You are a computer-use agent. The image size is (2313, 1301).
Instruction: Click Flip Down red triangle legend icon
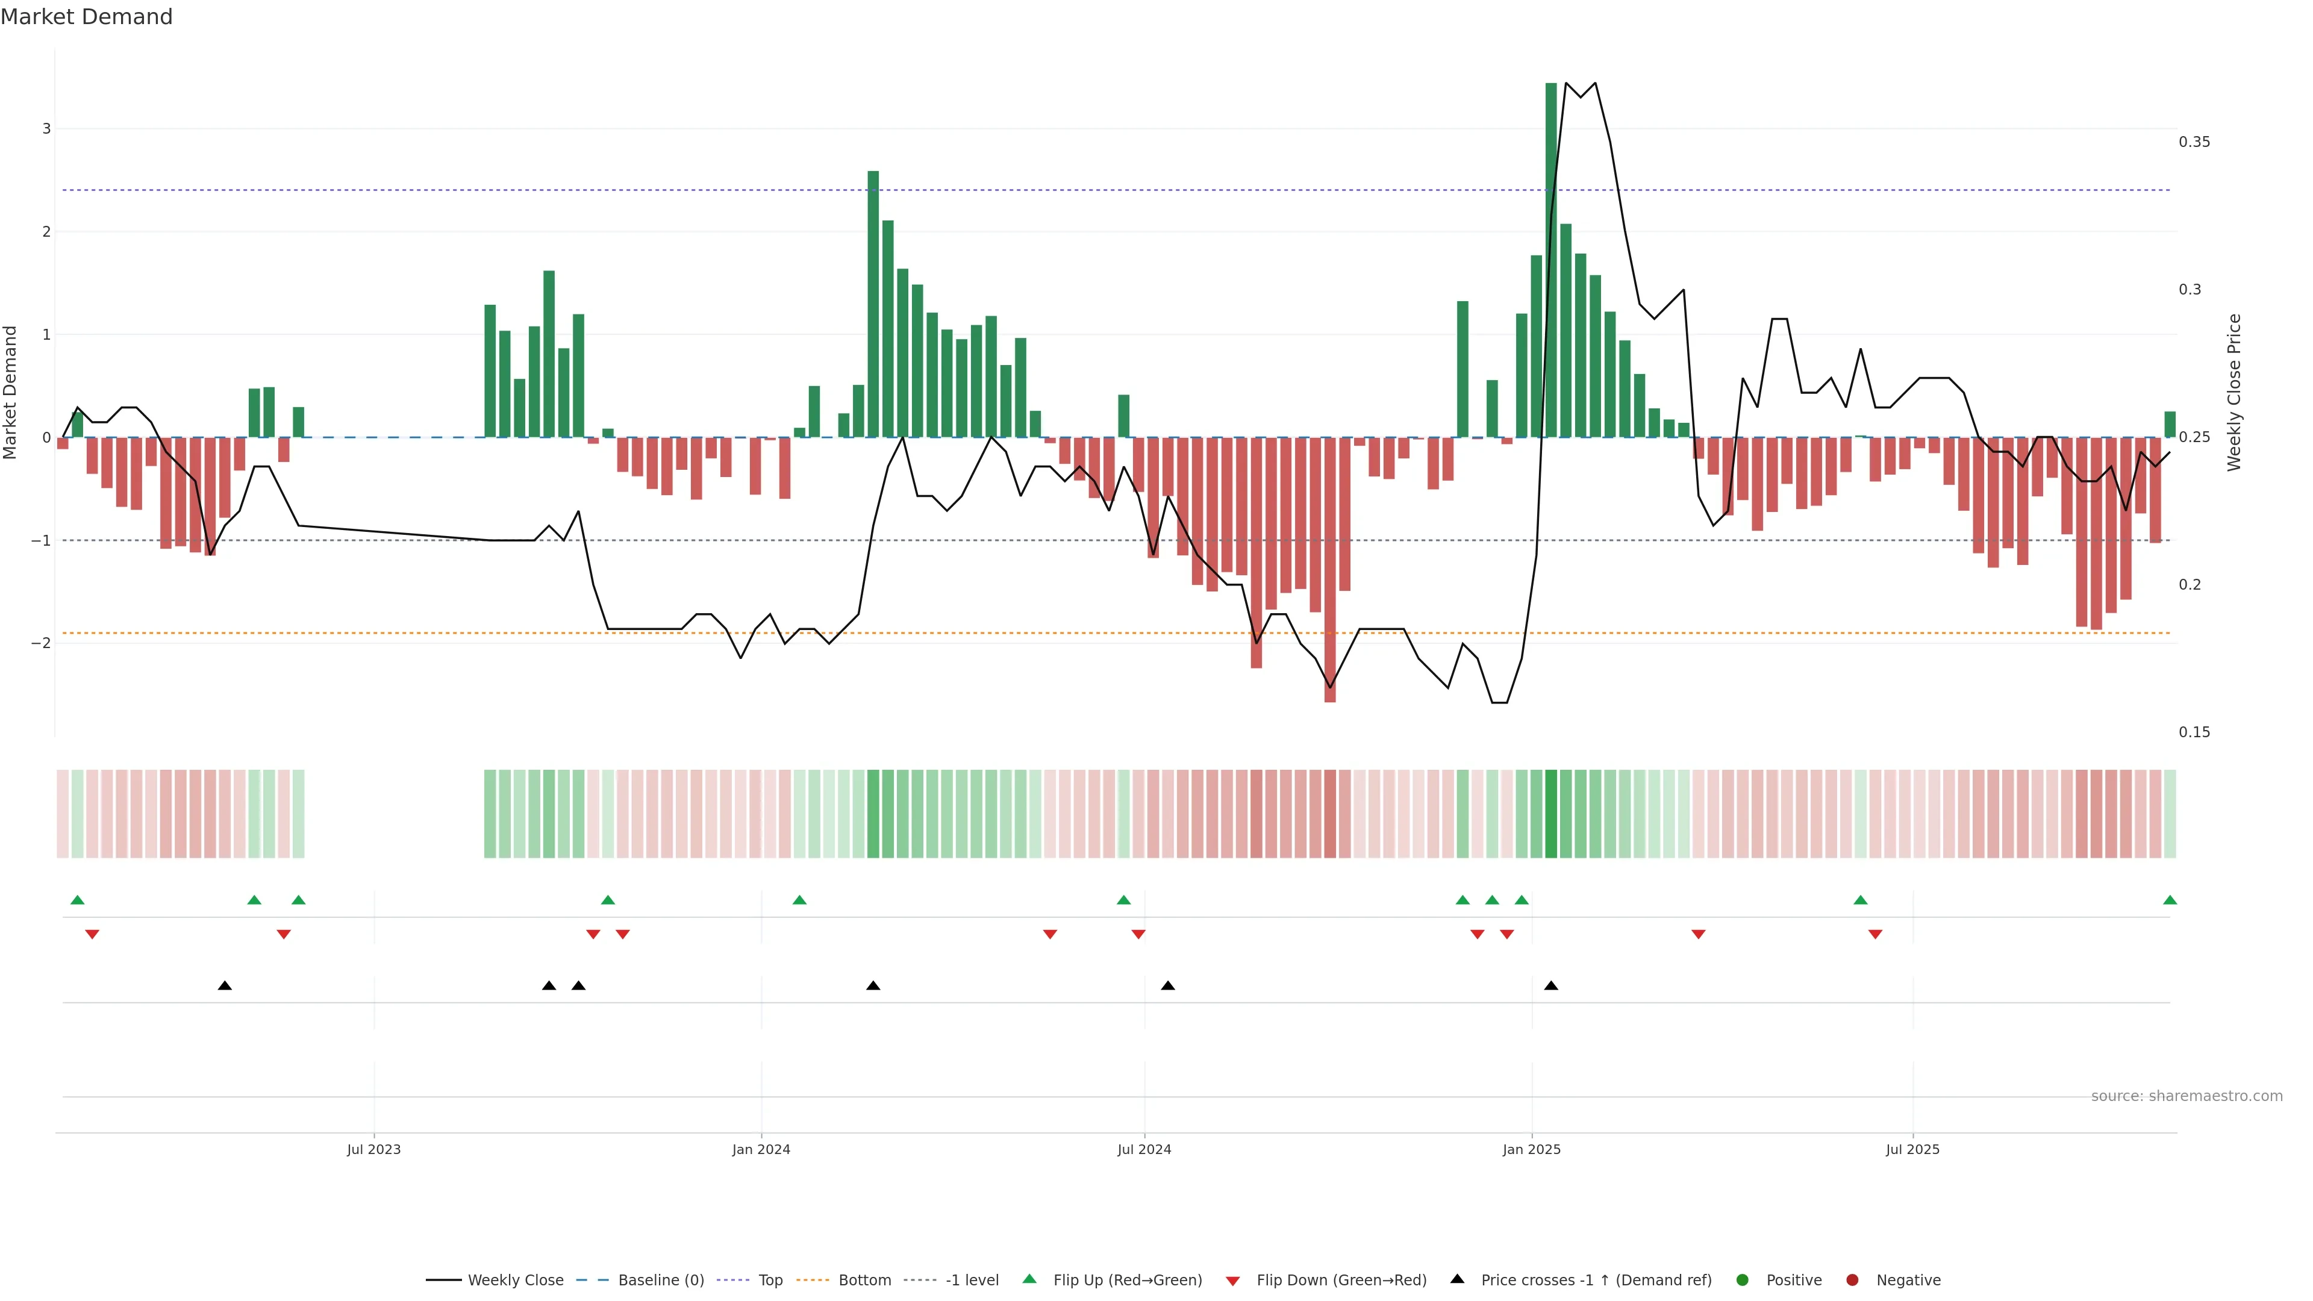[1233, 1281]
